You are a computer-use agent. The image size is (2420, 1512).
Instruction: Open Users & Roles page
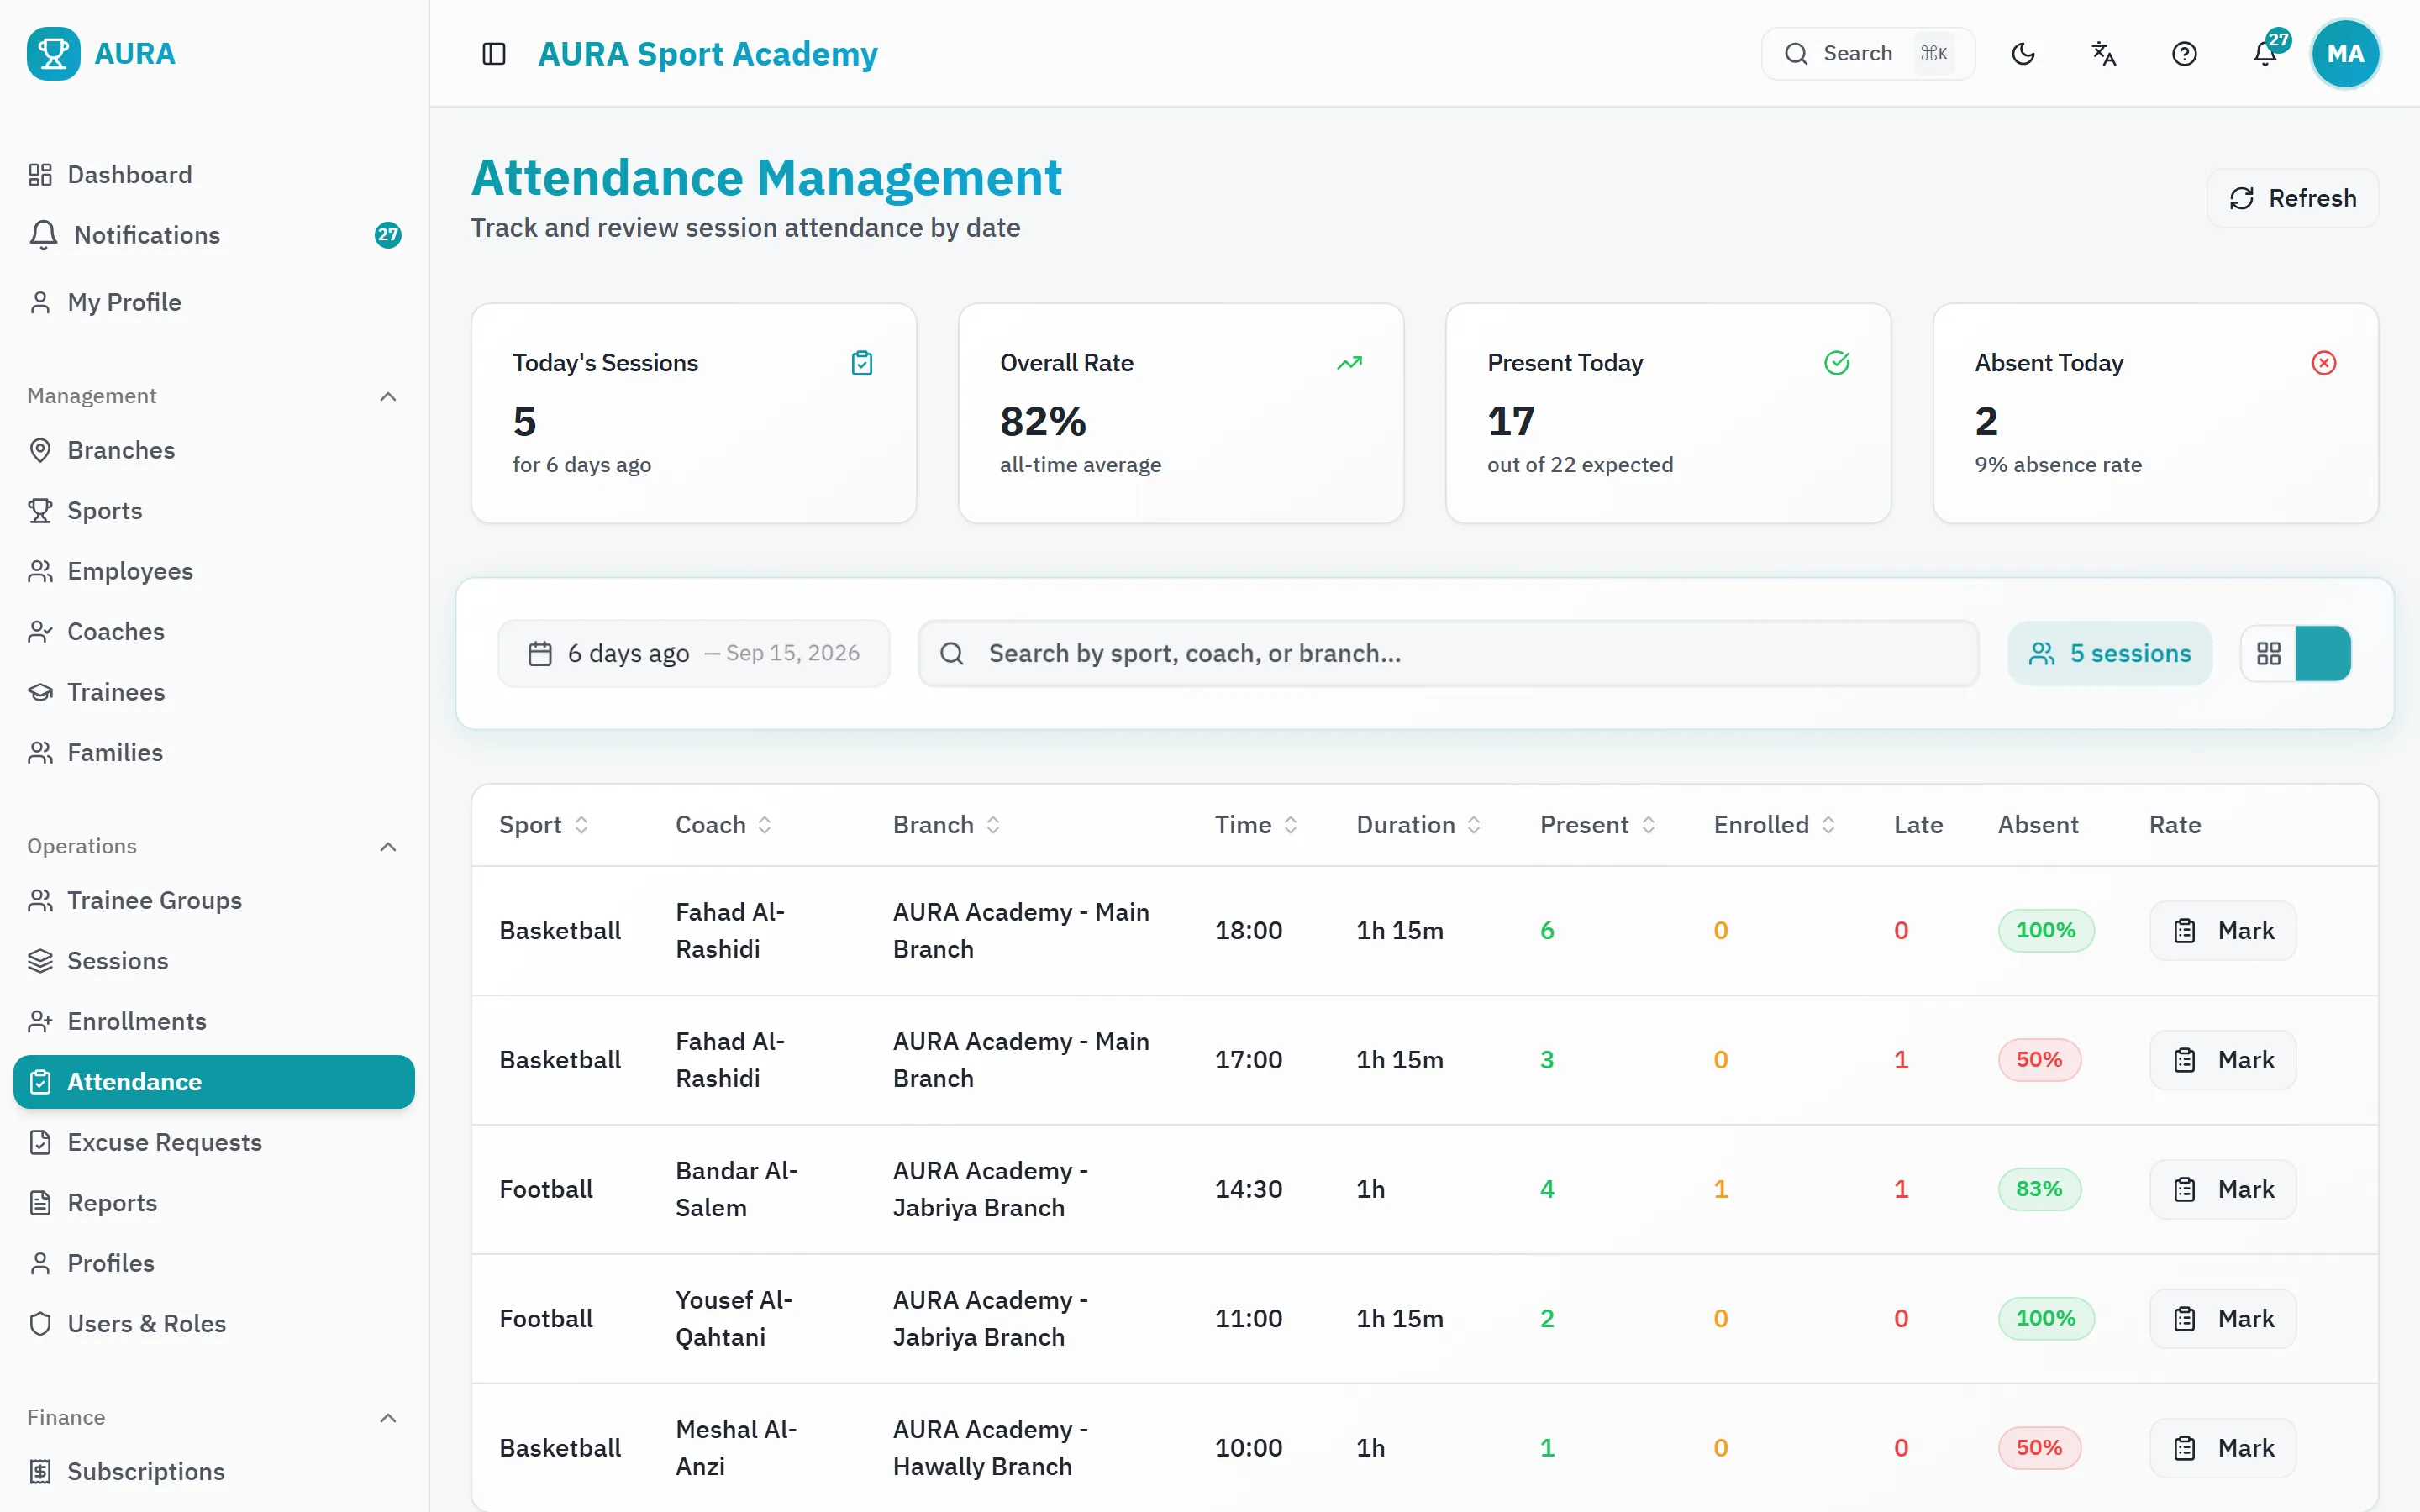pos(214,1323)
